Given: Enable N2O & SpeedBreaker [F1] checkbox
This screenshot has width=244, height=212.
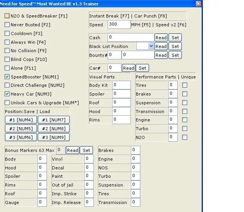Looking at the screenshot, I should [x=7, y=16].
